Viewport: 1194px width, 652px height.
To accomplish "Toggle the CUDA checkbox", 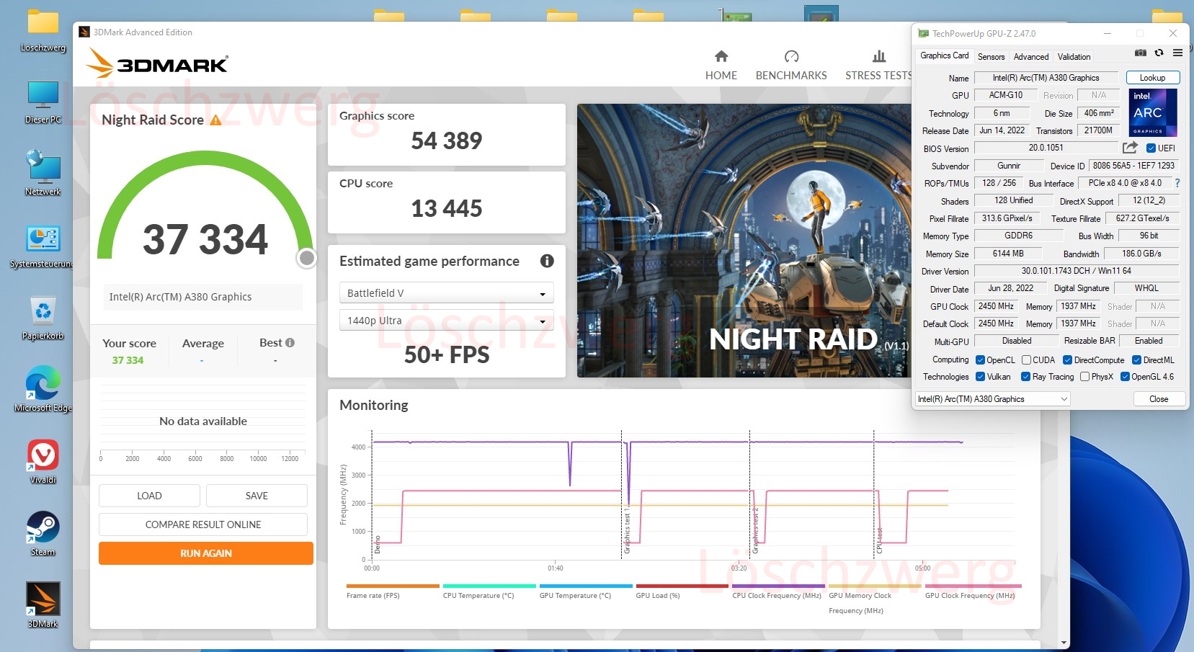I will [1026, 360].
